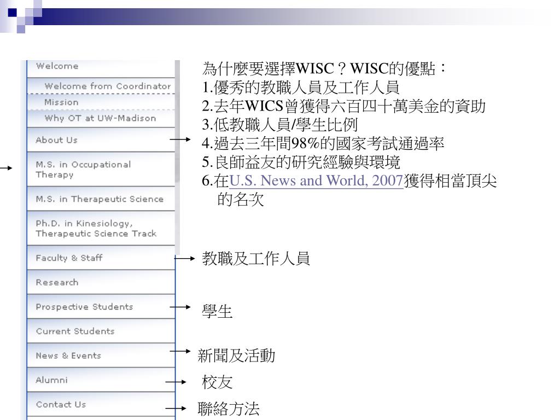The image size is (560, 420).
Task: Click the label 新聞及活動
Action: click(x=236, y=355)
